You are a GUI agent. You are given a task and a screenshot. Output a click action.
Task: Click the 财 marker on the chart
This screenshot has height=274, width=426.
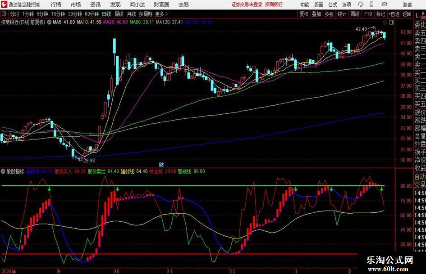point(161,165)
